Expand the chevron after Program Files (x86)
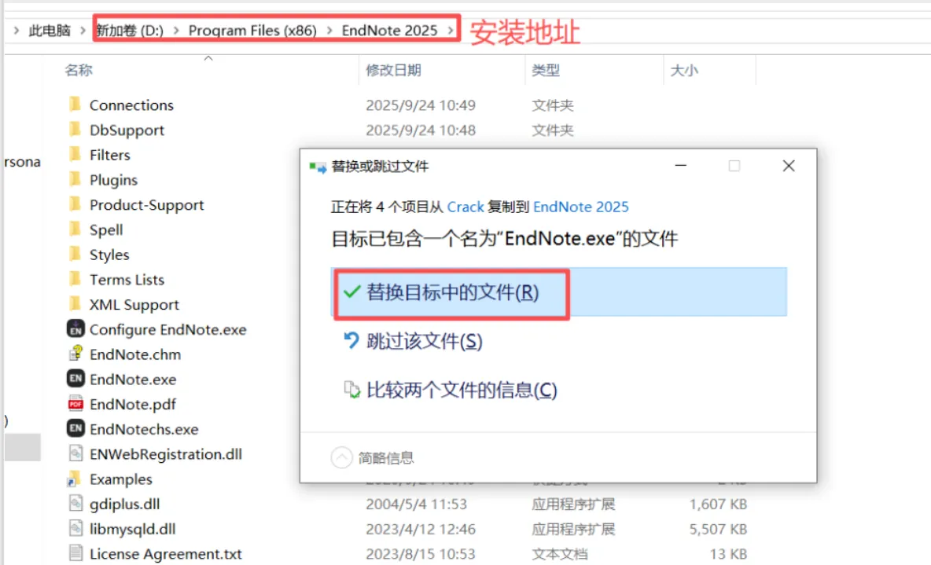This screenshot has width=931, height=565. tap(329, 30)
